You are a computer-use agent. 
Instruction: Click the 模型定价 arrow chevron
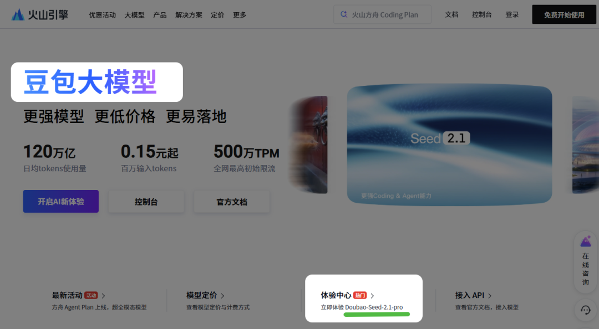tap(223, 296)
